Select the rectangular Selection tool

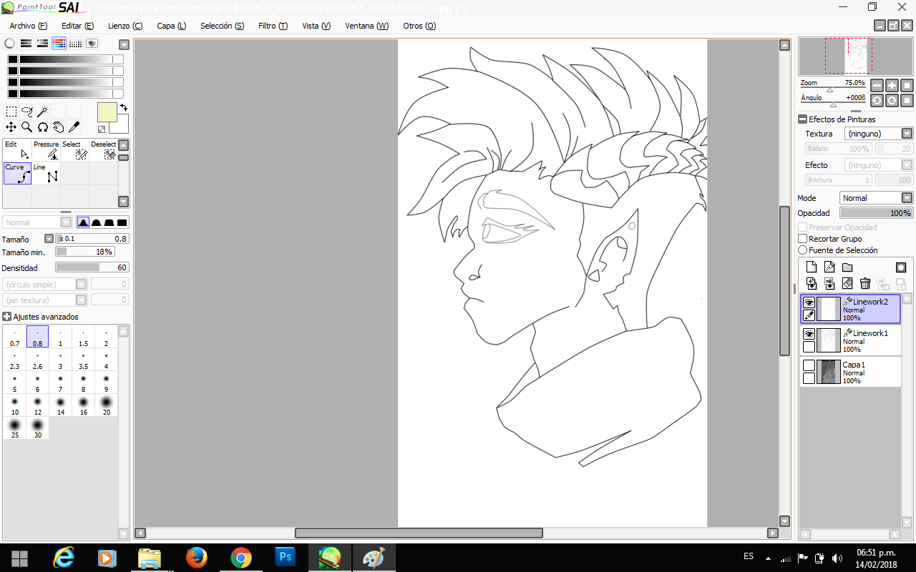click(x=11, y=112)
